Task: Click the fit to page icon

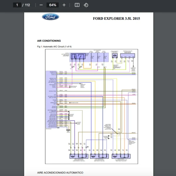Action: 77,5
